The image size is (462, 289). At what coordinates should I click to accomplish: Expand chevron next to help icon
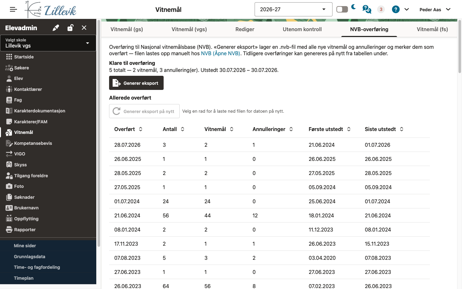(406, 9)
